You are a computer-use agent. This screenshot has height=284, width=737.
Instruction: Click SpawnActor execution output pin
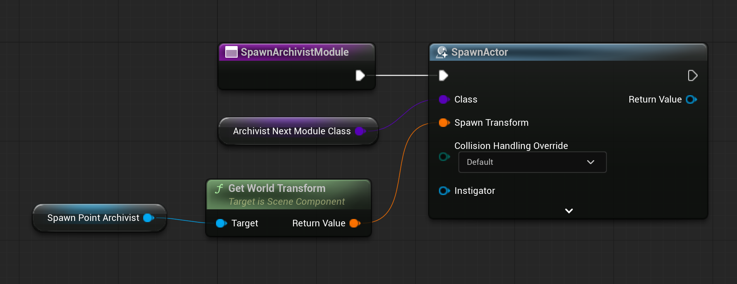point(692,75)
